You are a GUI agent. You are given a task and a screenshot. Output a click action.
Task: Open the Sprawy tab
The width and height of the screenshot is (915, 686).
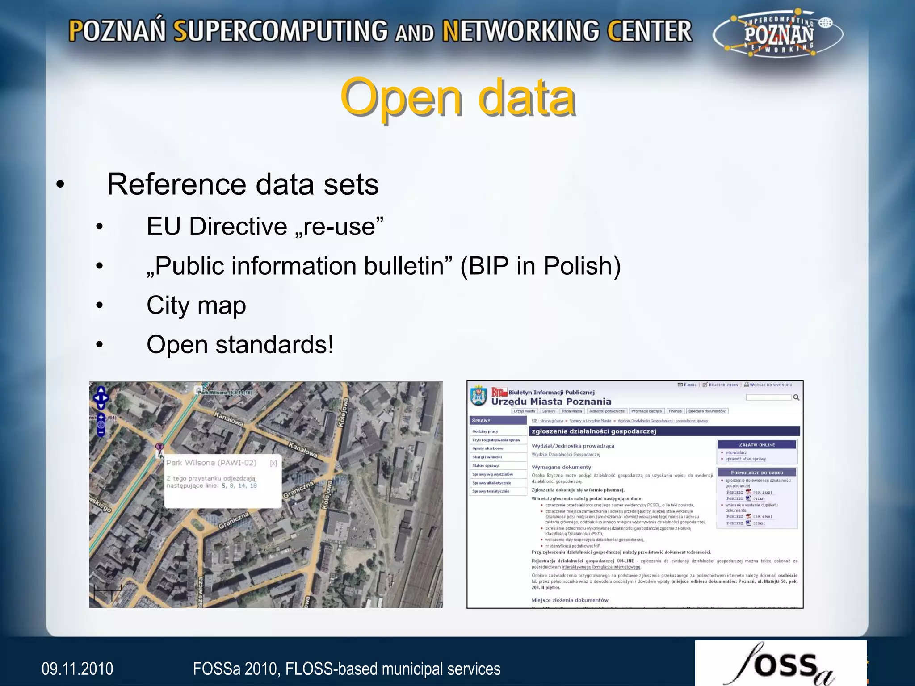[x=549, y=411]
